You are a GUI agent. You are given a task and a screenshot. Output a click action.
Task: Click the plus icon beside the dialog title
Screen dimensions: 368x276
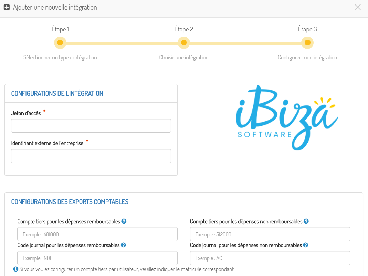[7, 7]
